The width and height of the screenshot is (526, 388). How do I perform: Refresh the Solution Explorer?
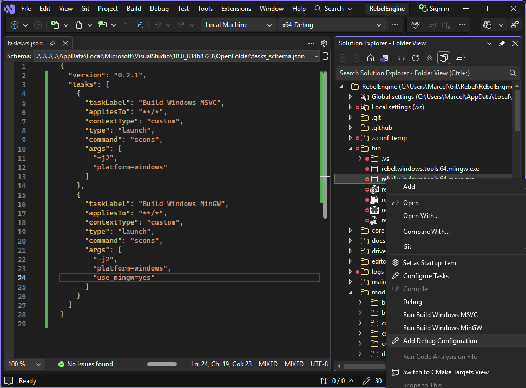tap(416, 58)
